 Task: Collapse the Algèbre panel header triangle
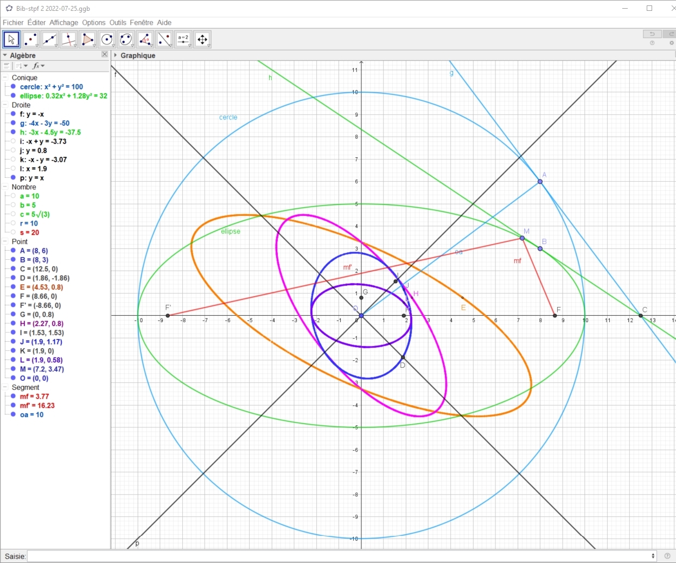(x=5, y=55)
